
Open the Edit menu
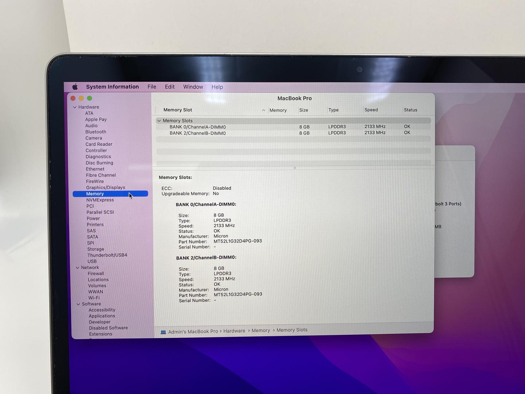[170, 87]
